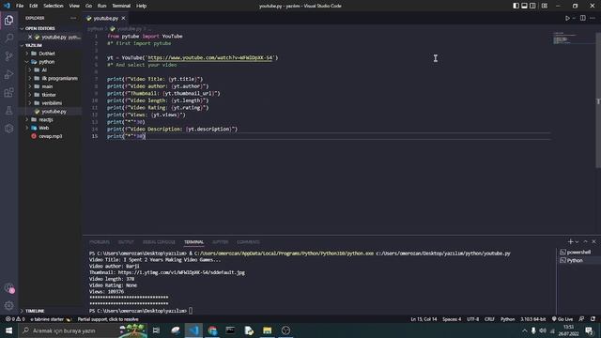Expand the DotNet folder
This screenshot has width=601, height=338.
pos(47,54)
